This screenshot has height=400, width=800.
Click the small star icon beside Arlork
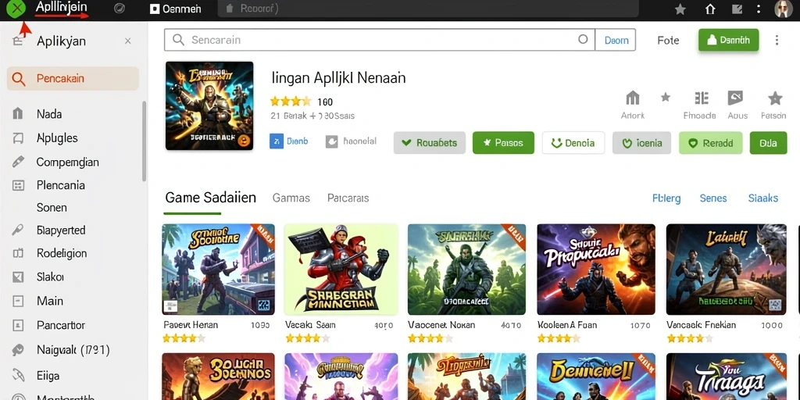666,97
